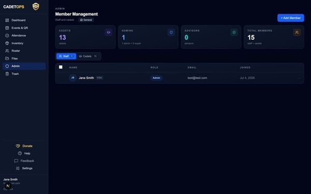Click the JOINED column header
The width and height of the screenshot is (311, 194).
[x=245, y=67]
